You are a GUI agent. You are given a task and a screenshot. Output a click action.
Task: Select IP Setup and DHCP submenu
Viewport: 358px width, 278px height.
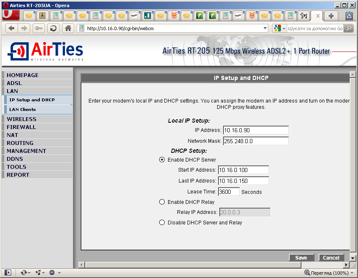point(39,100)
